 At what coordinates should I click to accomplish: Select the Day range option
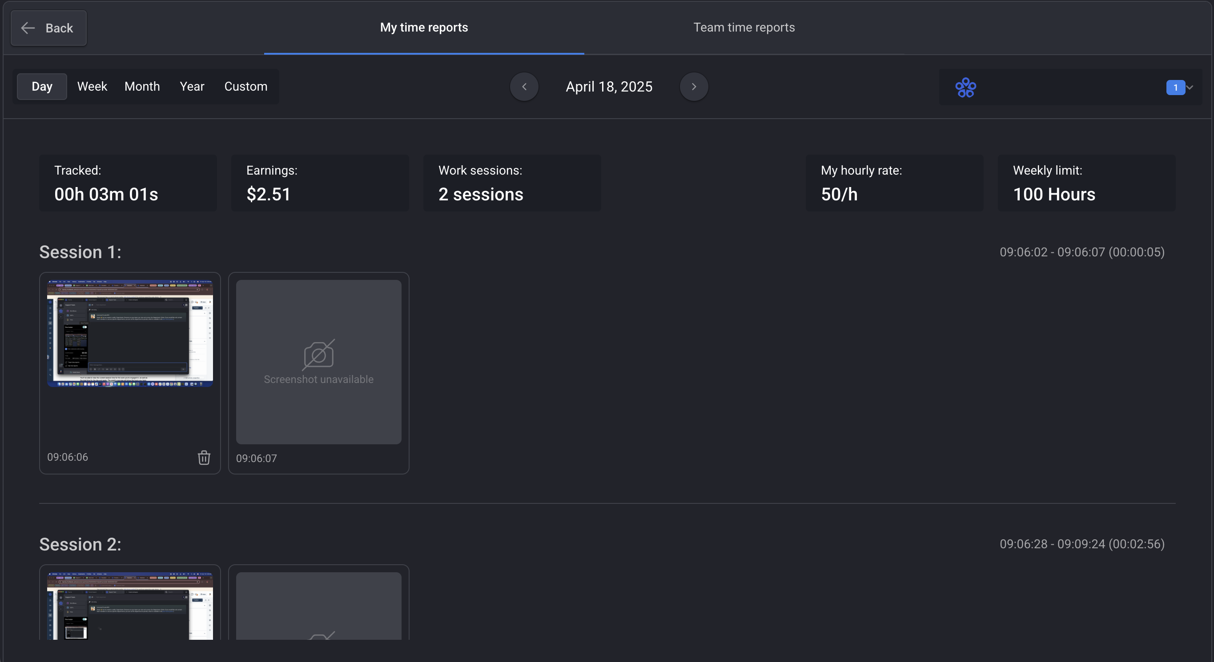pos(42,87)
